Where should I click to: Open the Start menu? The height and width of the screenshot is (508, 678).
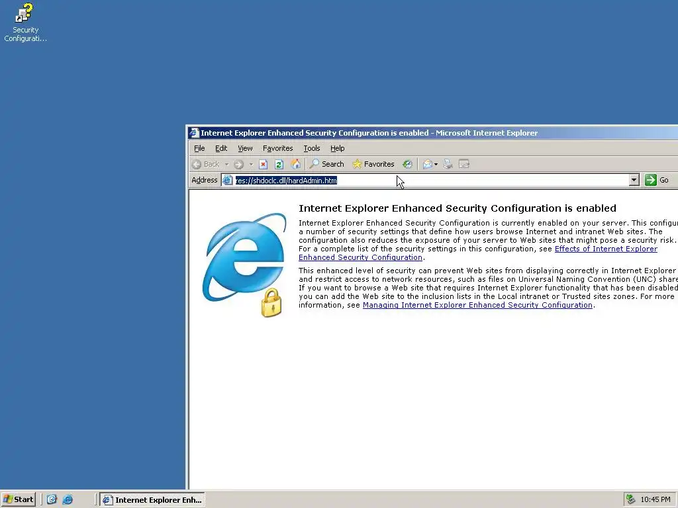[x=18, y=499]
